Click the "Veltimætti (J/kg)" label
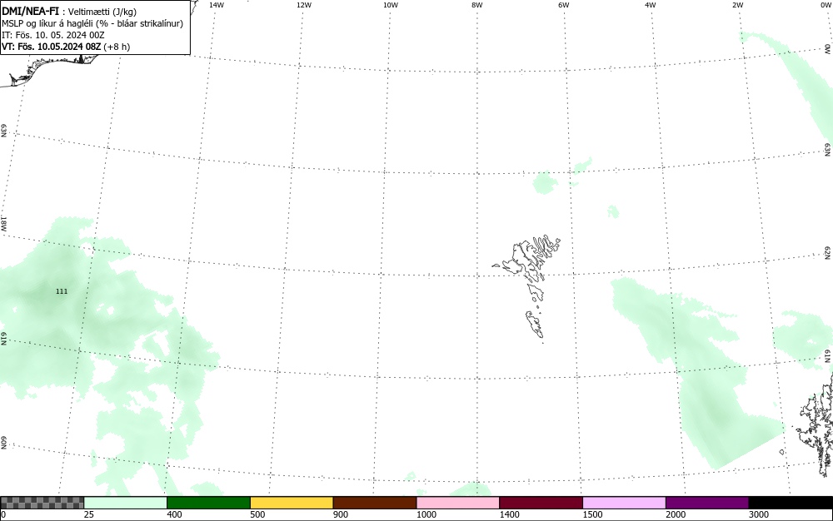Viewport: 833px width, 521px height. (102, 12)
